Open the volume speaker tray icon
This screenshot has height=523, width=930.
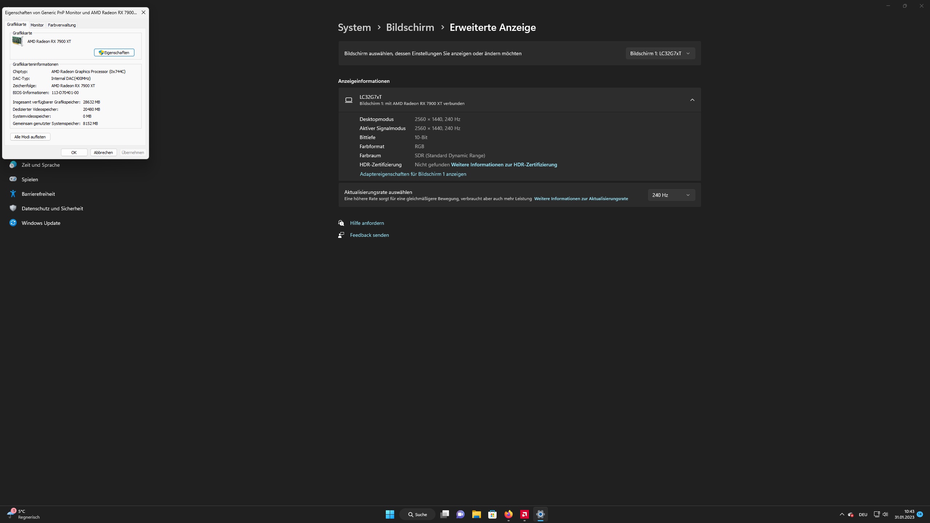coord(885,514)
